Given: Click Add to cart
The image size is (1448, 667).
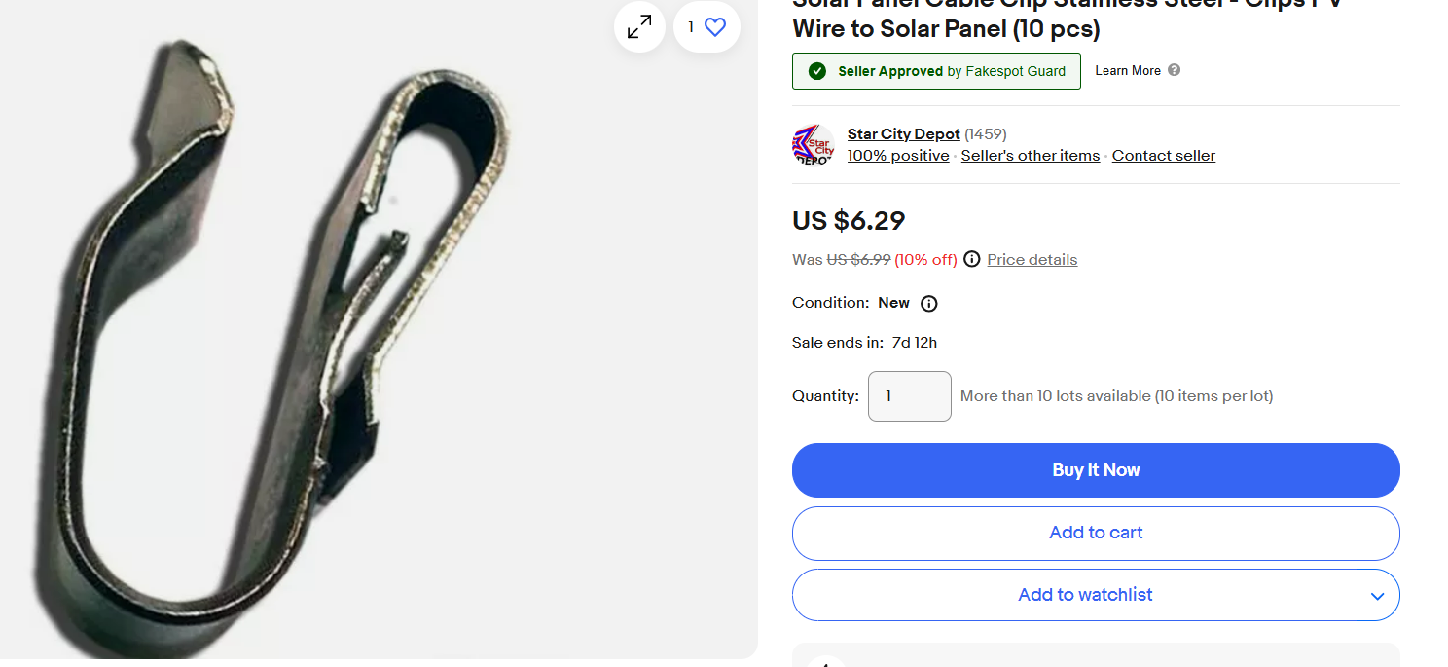Looking at the screenshot, I should click(x=1096, y=533).
